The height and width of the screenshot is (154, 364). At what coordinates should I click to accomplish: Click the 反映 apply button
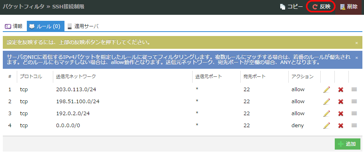(321, 7)
